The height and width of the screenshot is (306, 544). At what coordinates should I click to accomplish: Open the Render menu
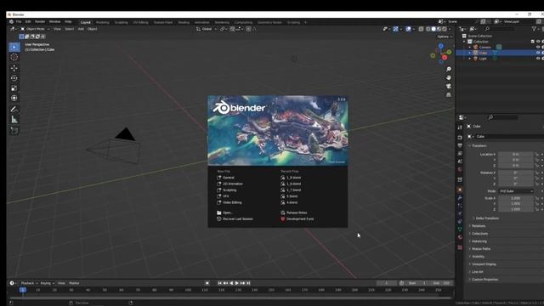[x=40, y=22]
